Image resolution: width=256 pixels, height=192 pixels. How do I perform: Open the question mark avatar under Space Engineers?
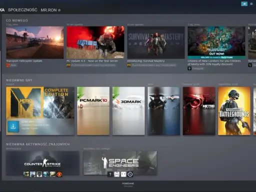[x=110, y=174]
